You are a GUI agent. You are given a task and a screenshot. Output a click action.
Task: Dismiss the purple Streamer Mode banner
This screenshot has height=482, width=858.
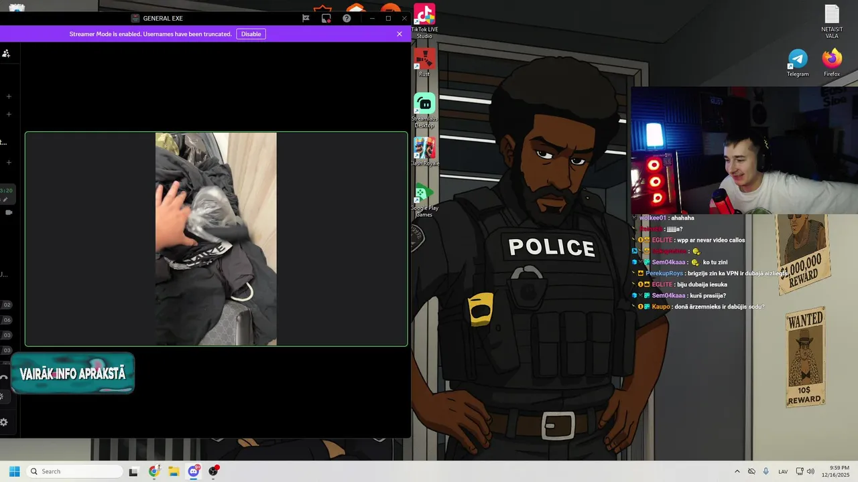coord(400,34)
